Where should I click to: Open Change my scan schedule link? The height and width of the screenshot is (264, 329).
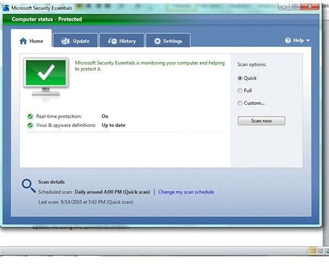pyautogui.click(x=186, y=192)
